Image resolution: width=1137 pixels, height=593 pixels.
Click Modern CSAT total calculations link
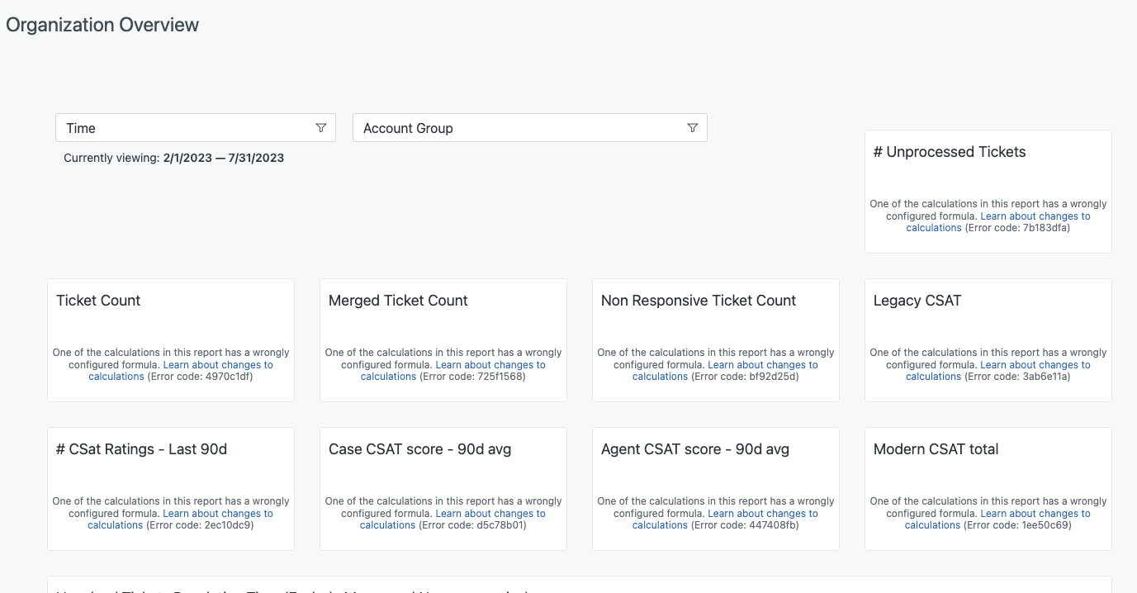tap(1035, 514)
